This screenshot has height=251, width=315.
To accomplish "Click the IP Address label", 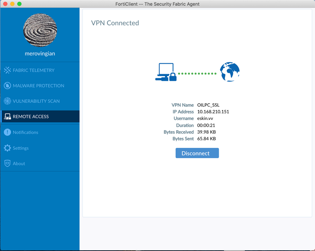I will [183, 112].
